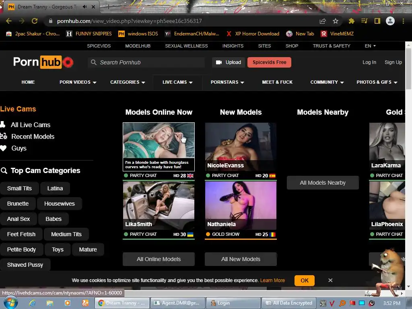412x309 pixels.
Task: Click Log In
Action: click(x=369, y=62)
